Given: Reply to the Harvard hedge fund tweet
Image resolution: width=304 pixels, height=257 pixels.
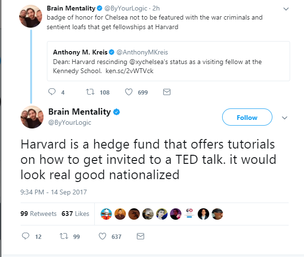Looking at the screenshot, I should [x=25, y=236].
